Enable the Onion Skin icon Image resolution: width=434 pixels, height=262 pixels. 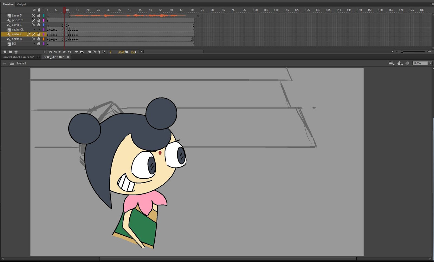coord(90,52)
